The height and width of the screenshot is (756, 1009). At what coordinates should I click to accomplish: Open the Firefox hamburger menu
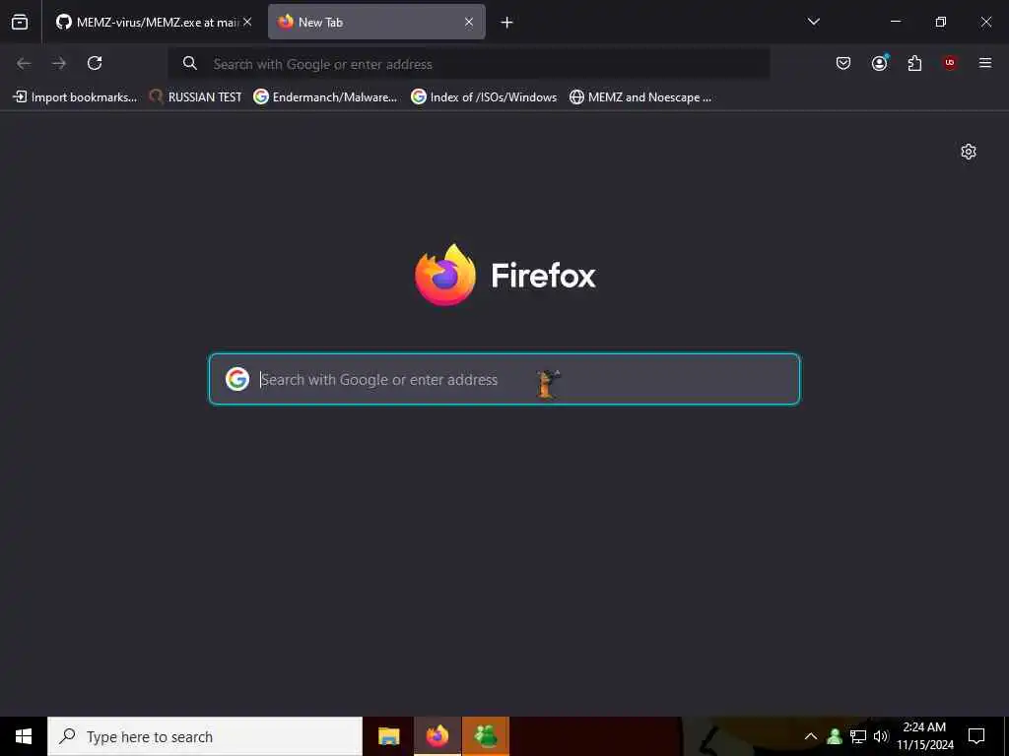pos(985,63)
